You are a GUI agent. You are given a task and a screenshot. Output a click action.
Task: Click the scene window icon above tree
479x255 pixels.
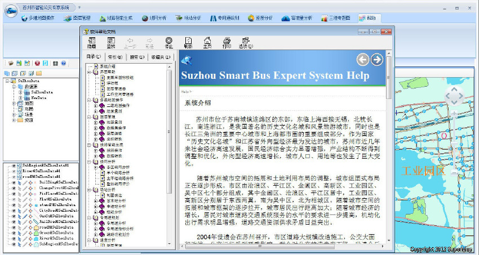click(31, 73)
